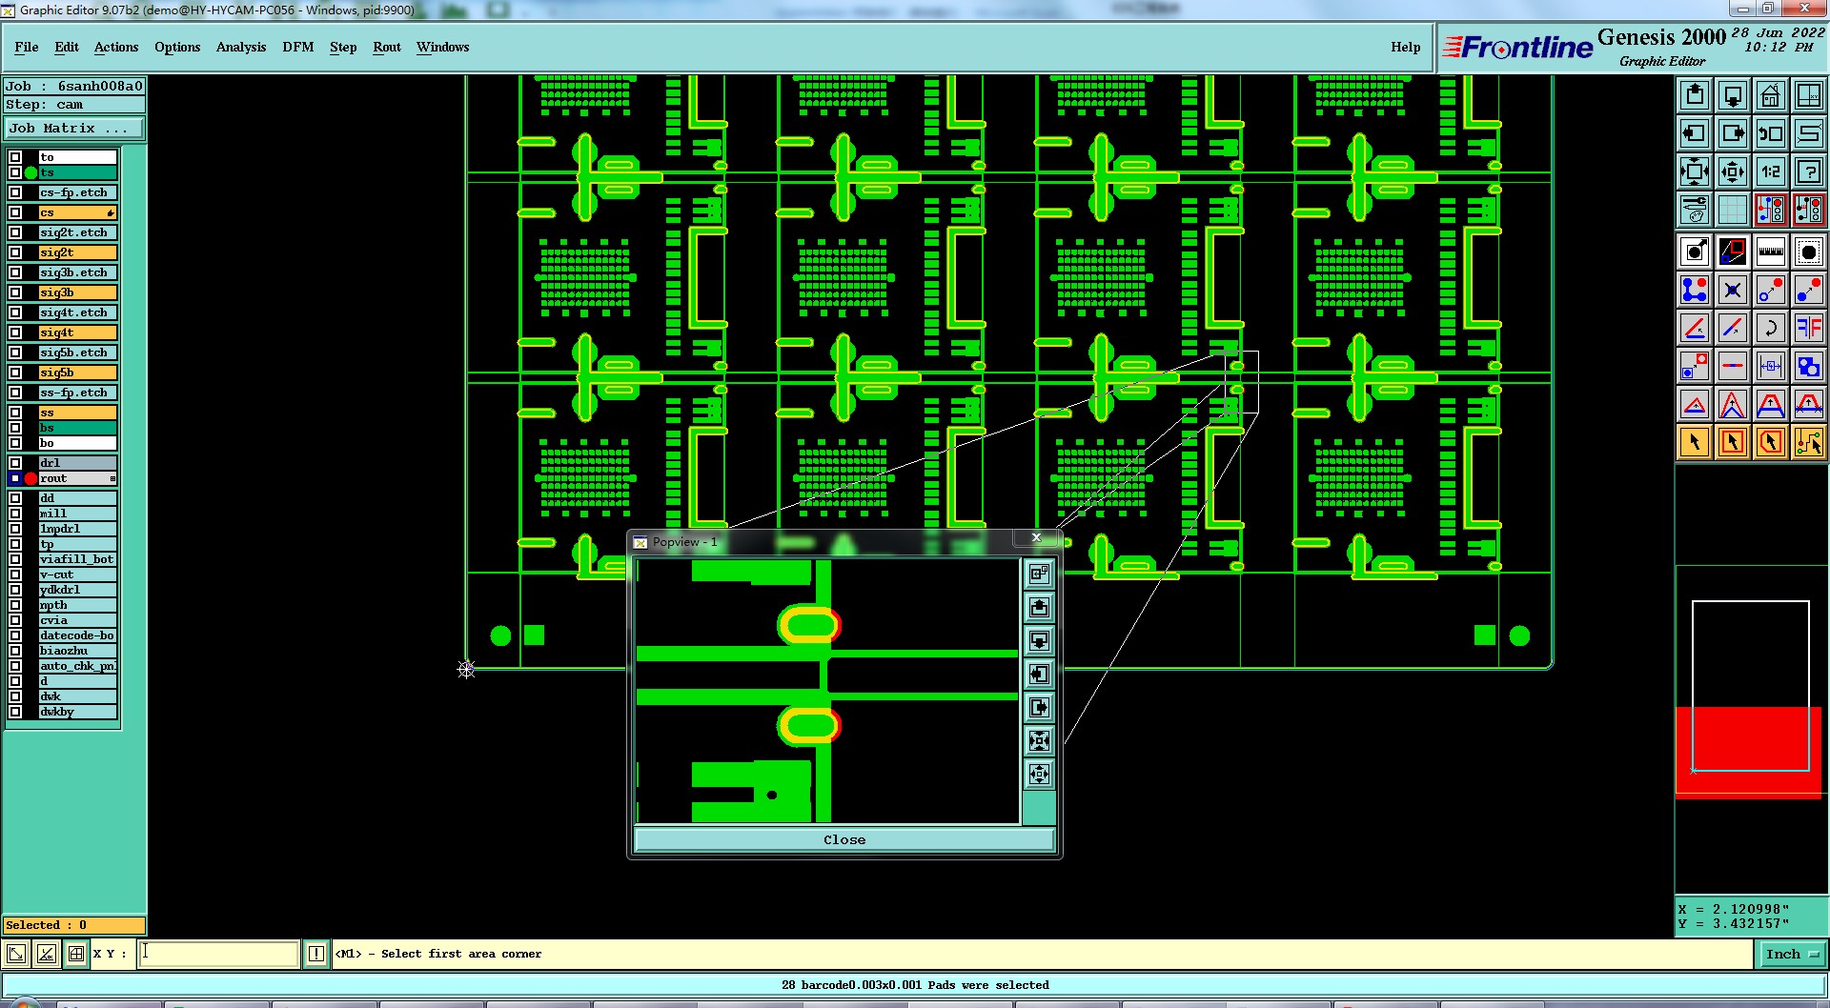Select the polygon selection tool
Screen dimensions: 1830x1008
point(1771,442)
